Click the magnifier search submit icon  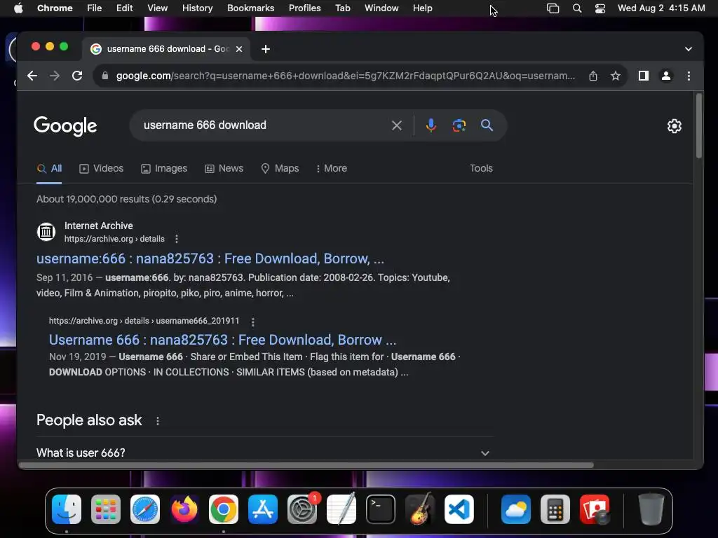click(x=487, y=125)
